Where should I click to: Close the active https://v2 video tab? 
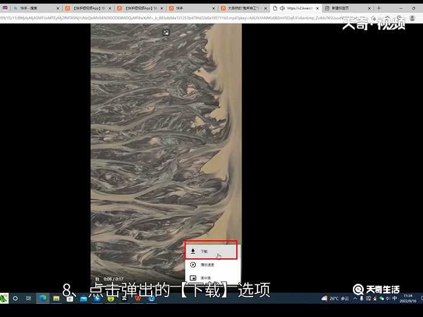coord(317,8)
